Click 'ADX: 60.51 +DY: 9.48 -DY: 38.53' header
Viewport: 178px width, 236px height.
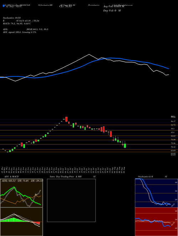(22, 181)
